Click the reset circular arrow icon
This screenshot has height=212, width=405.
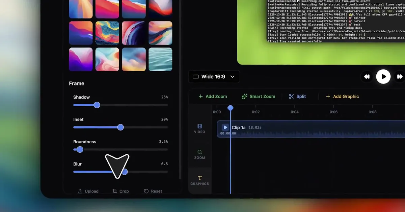(146, 191)
